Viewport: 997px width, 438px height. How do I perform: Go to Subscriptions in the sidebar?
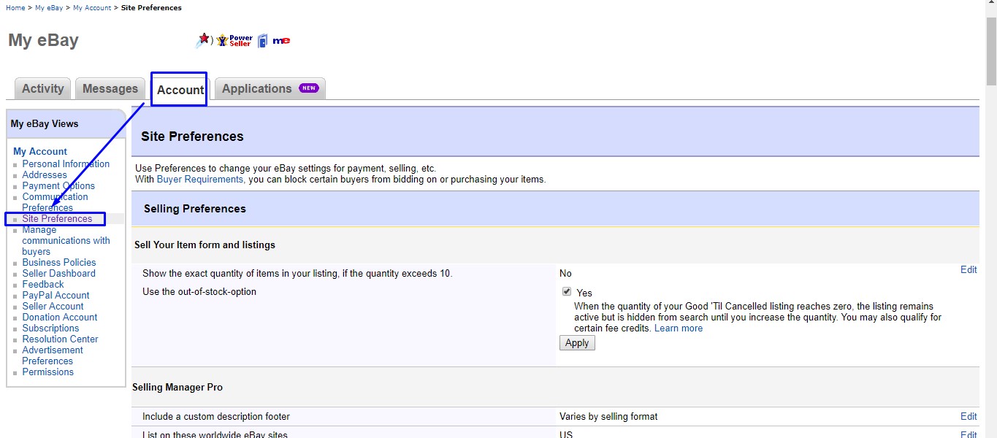click(x=50, y=328)
